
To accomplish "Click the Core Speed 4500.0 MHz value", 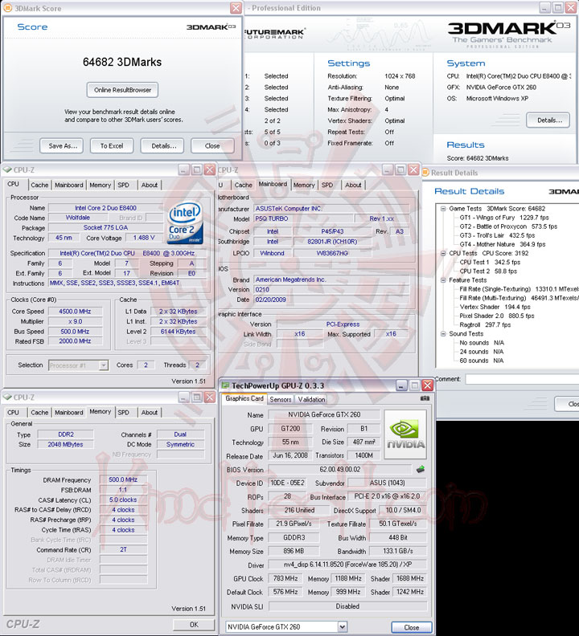I will pos(75,312).
